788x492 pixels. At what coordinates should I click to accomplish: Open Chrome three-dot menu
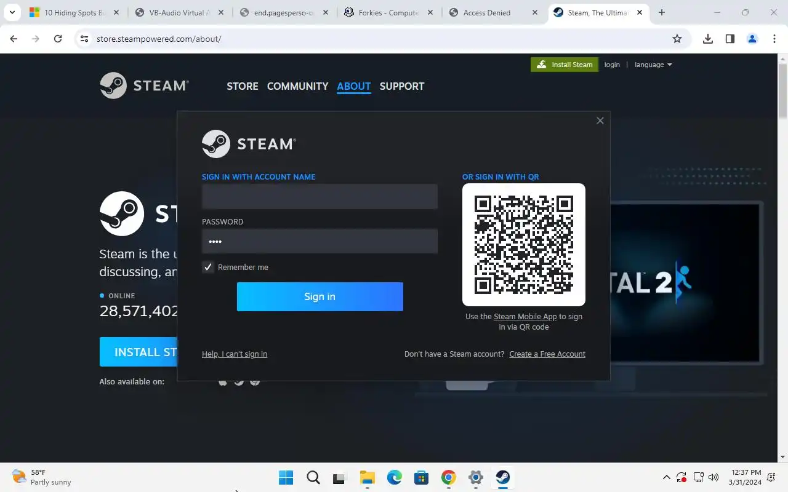click(774, 39)
